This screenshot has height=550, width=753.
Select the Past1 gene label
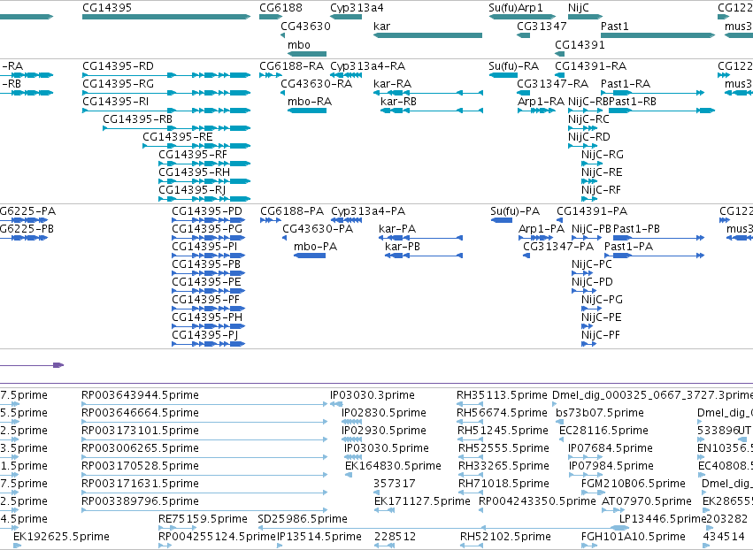[615, 26]
